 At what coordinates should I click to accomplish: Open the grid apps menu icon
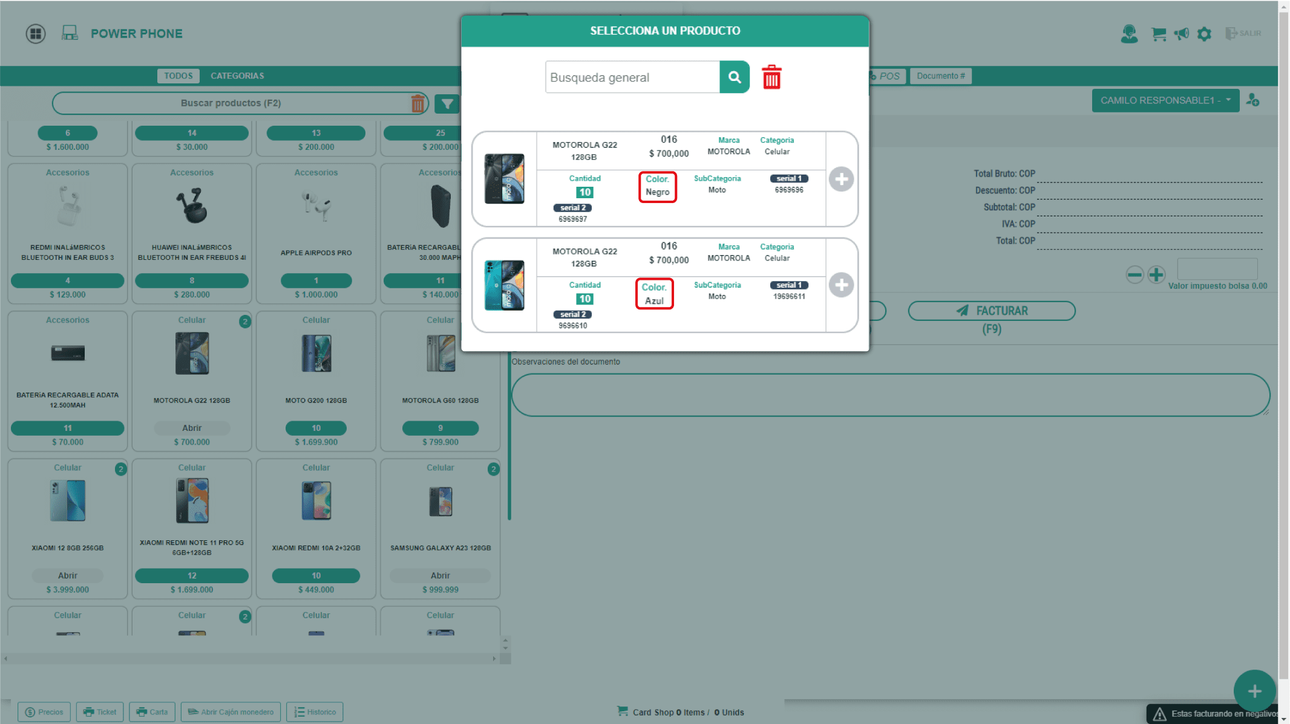(36, 33)
